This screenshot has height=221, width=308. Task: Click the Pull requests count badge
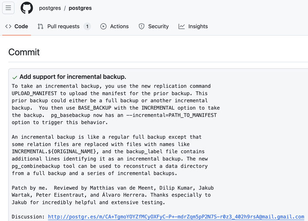(x=87, y=27)
